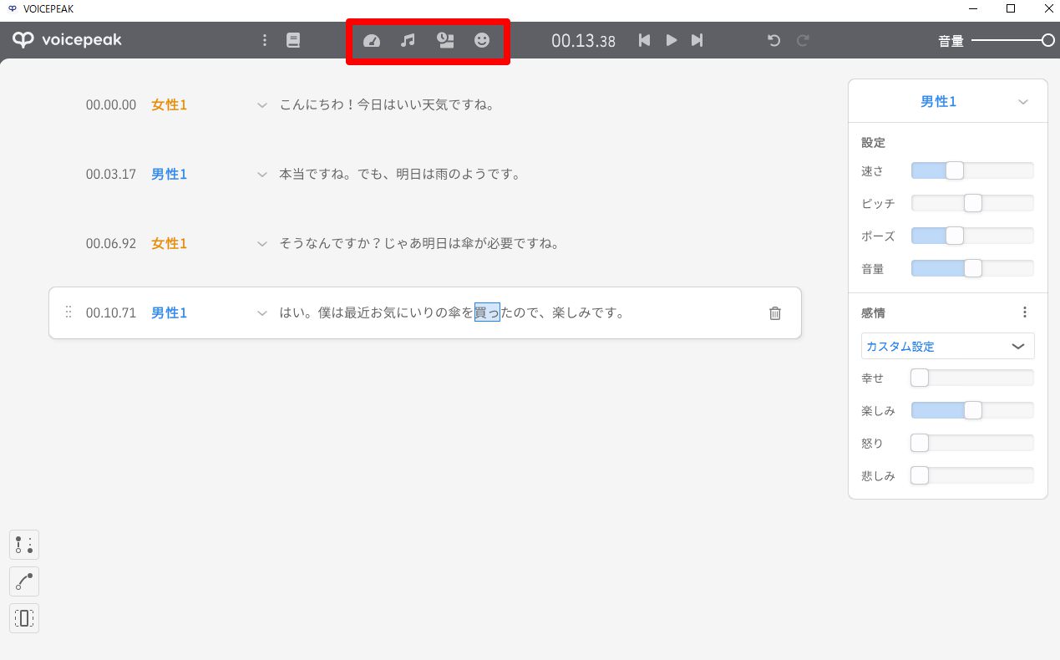Expand narrator dropdown for 00.06.92 line
Screen dimensions: 1060x660
pyautogui.click(x=262, y=244)
